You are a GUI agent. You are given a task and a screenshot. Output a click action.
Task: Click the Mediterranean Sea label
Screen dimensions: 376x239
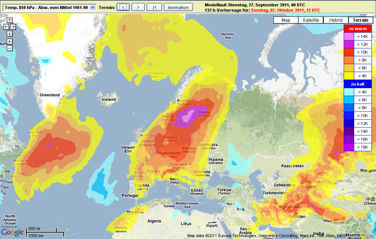coord(187,205)
